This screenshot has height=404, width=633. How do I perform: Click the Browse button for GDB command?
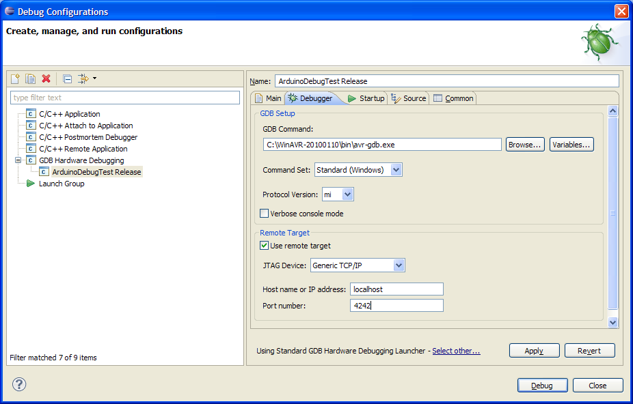pos(525,145)
